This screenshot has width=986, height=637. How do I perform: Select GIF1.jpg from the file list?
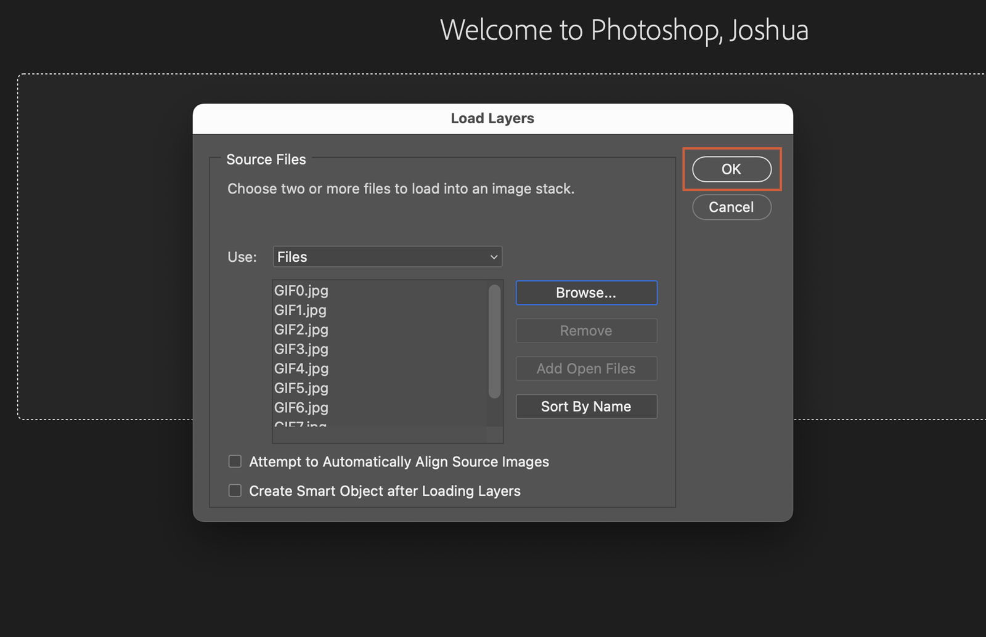(x=301, y=310)
